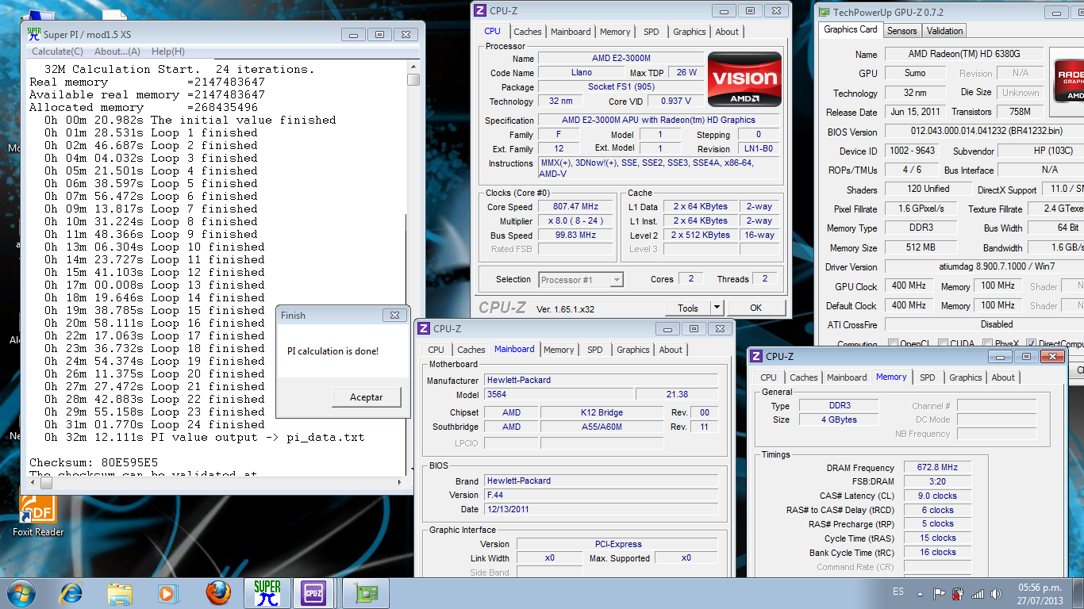Click the 'Hewlett-Packard' Manufacturer value
The height and width of the screenshot is (609, 1084).
click(602, 380)
